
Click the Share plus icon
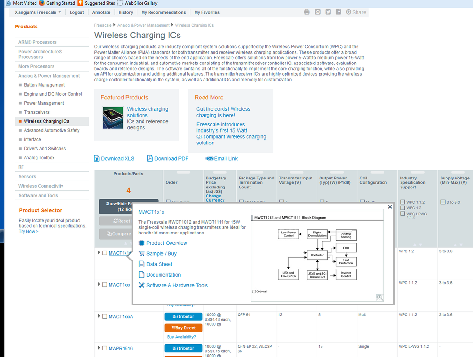pos(348,12)
